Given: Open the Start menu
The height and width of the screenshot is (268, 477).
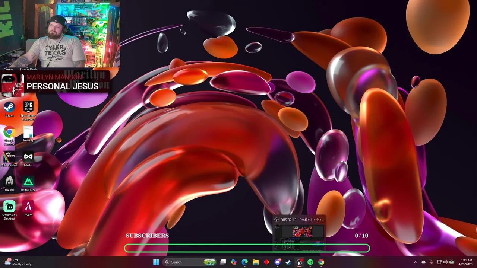Looking at the screenshot, I should (156, 262).
